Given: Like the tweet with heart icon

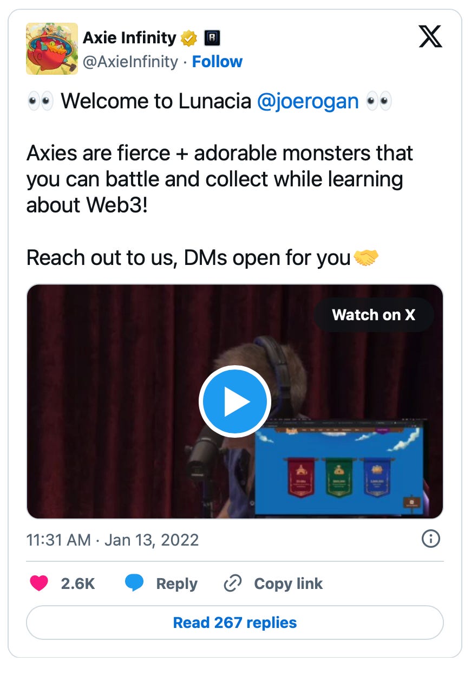Looking at the screenshot, I should click(x=38, y=584).
